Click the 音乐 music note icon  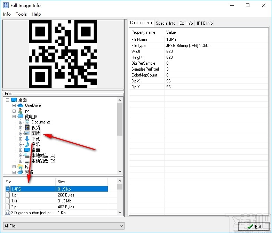(x=27, y=144)
